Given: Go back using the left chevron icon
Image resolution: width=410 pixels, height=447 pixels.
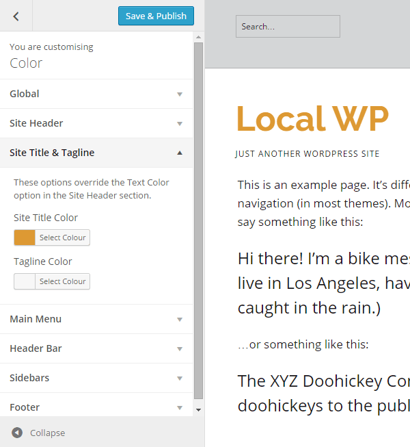Looking at the screenshot, I should [x=16, y=16].
